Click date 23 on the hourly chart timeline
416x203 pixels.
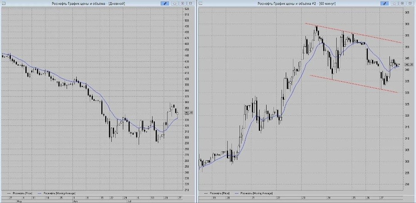click(x=304, y=198)
